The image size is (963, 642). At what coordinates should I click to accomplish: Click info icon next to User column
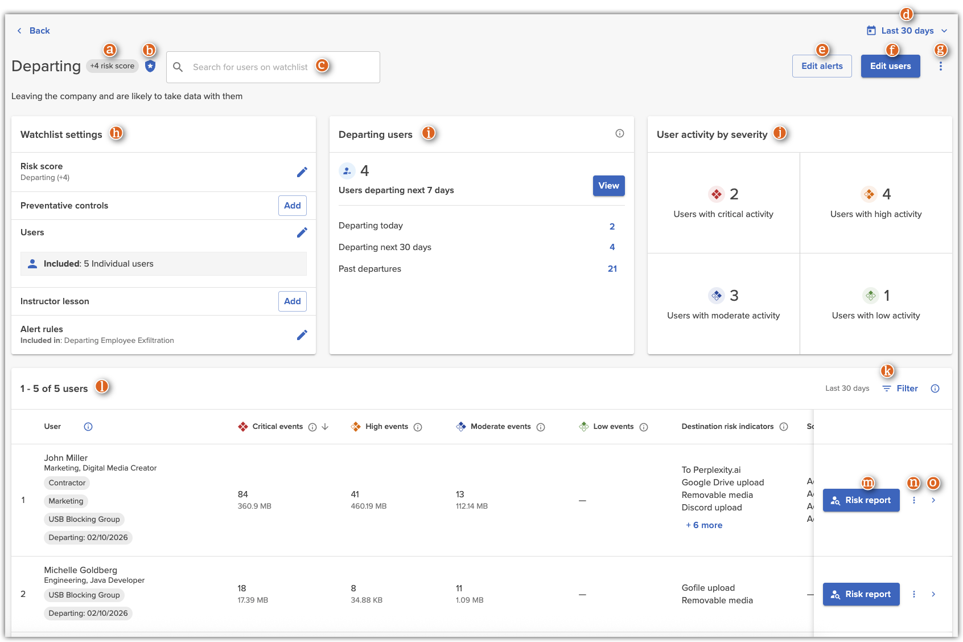point(88,427)
